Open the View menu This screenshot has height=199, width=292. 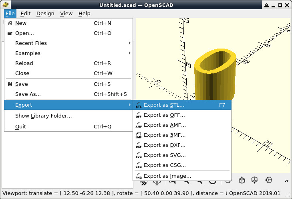point(66,14)
